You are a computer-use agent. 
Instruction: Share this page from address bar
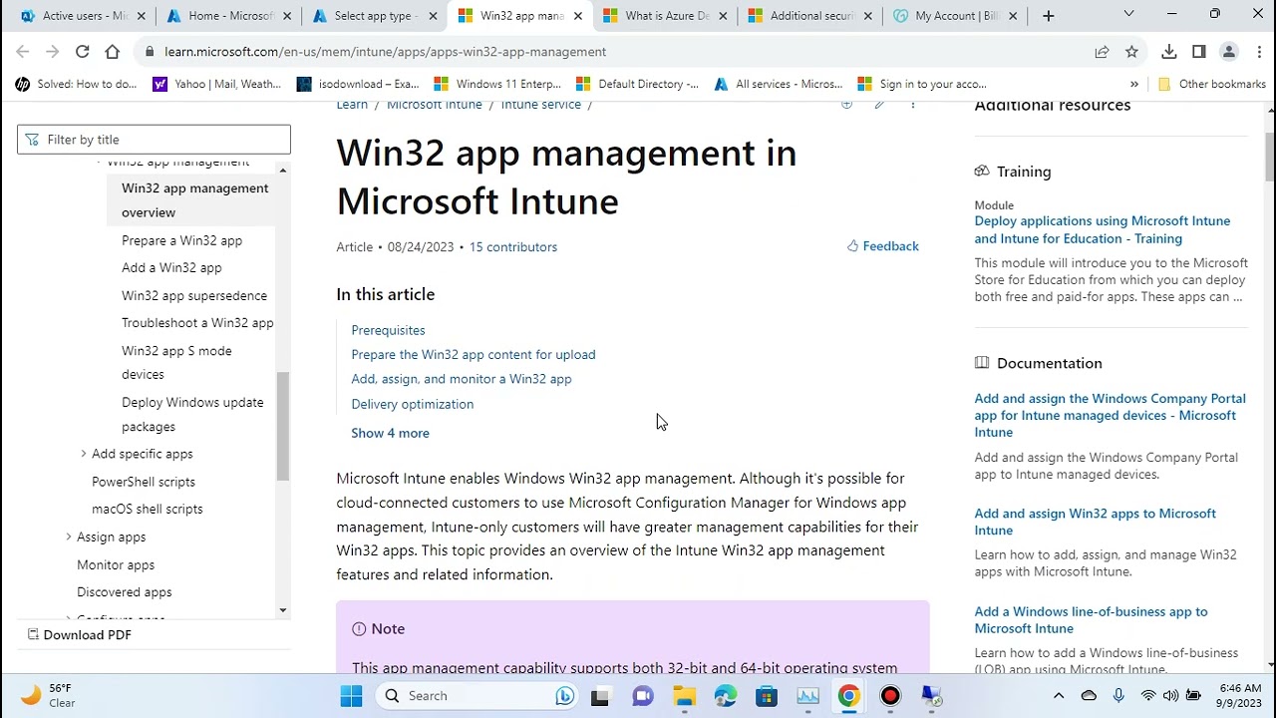[x=1102, y=52]
